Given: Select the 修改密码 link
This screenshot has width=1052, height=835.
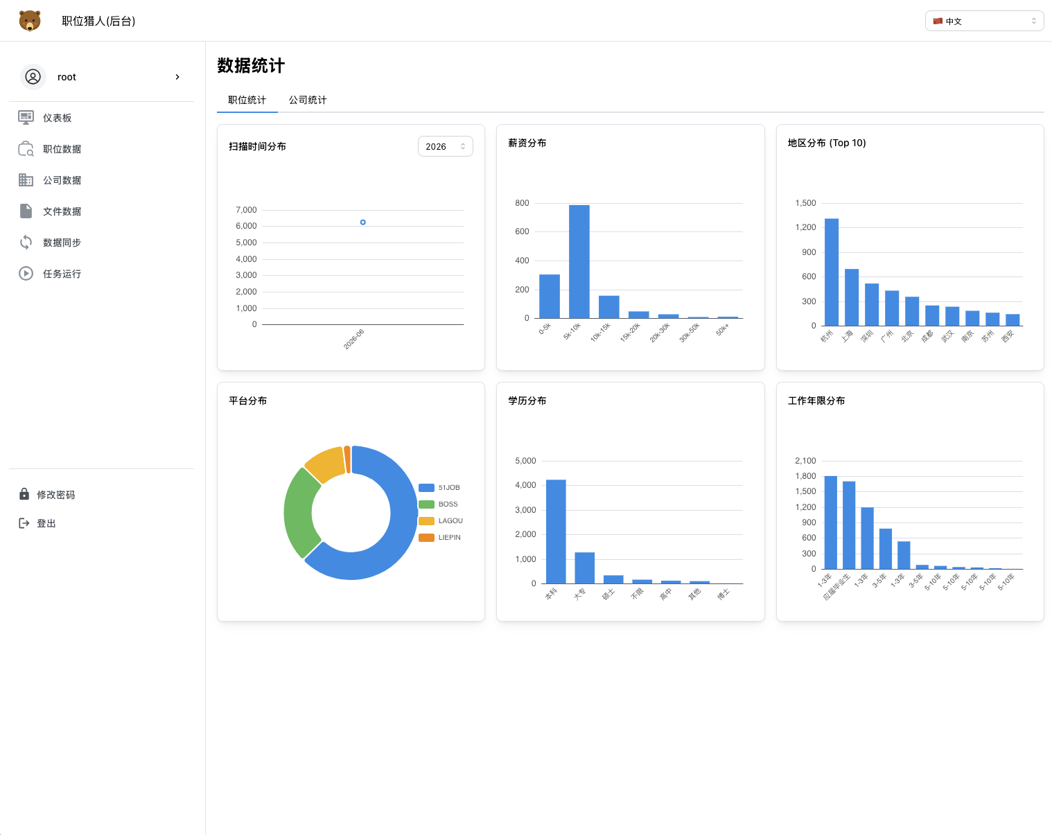Looking at the screenshot, I should pos(55,495).
